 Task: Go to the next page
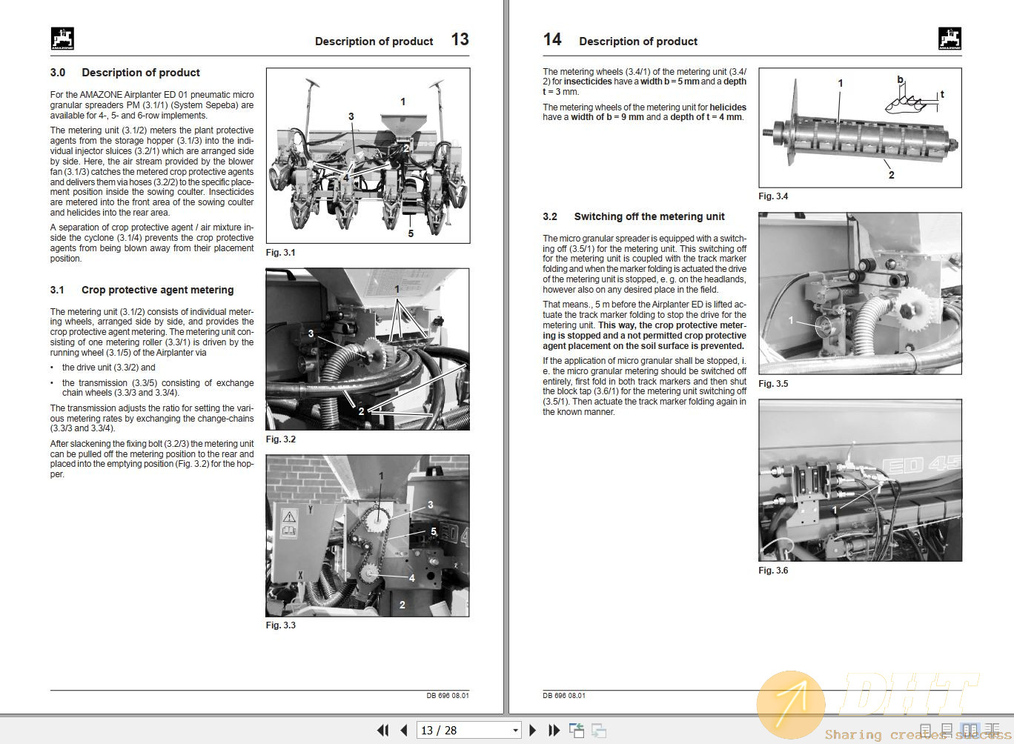coord(532,730)
